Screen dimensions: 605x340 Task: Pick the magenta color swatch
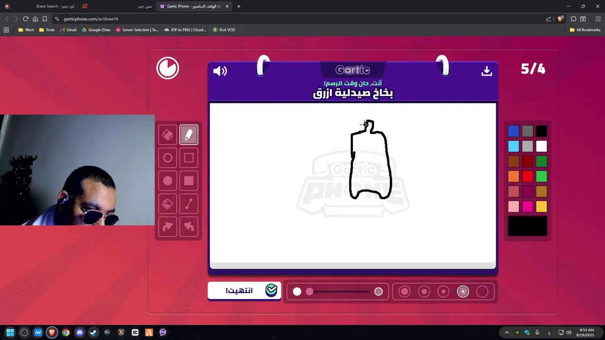[x=527, y=207]
